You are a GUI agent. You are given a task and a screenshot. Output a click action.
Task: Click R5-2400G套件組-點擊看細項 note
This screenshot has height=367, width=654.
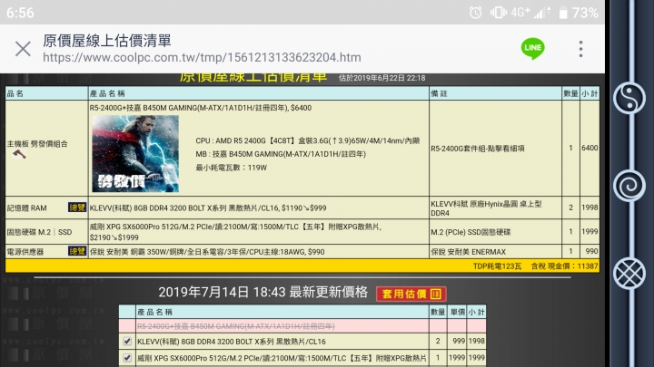[478, 148]
